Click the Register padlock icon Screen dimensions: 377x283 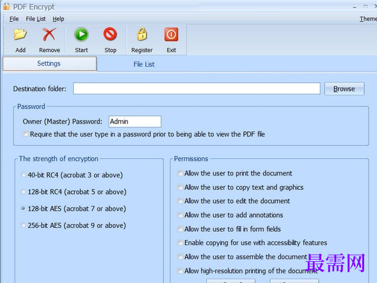pos(142,34)
